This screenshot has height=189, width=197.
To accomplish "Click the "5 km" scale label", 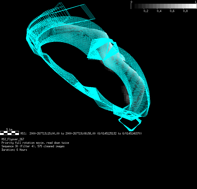I will tap(9, 129).
